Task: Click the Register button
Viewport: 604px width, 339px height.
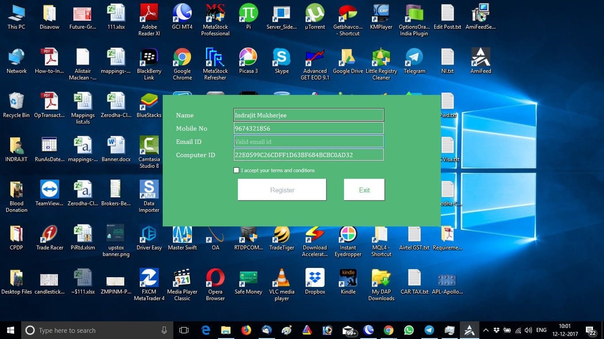Action: (282, 190)
